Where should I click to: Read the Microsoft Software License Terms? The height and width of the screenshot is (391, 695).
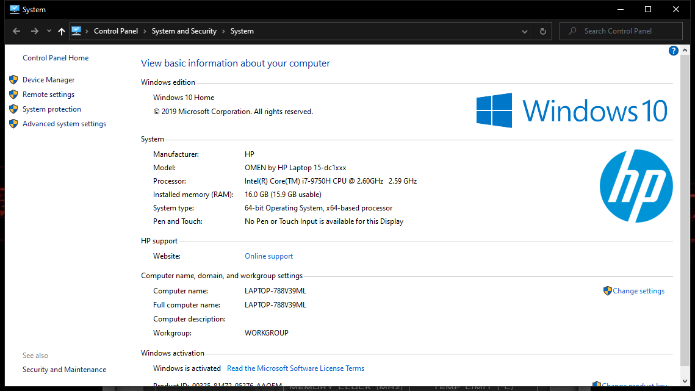pos(296,368)
